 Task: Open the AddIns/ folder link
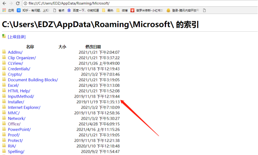[15, 52]
